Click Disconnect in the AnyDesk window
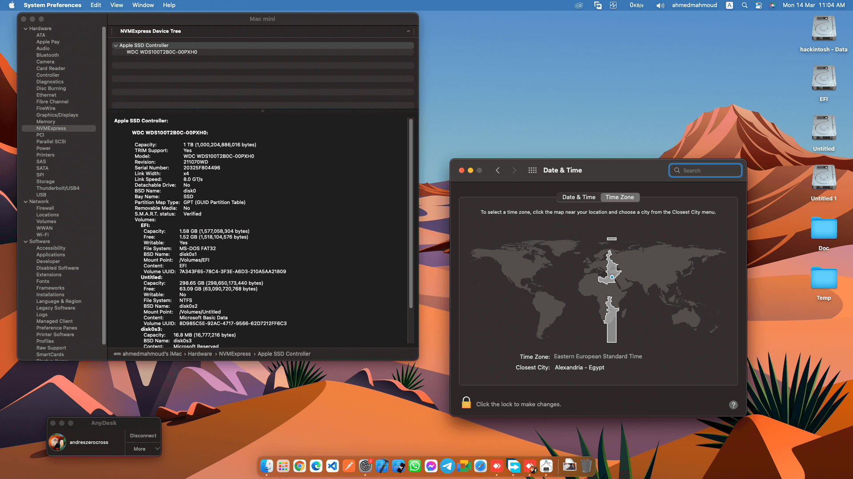853x479 pixels. click(x=143, y=436)
